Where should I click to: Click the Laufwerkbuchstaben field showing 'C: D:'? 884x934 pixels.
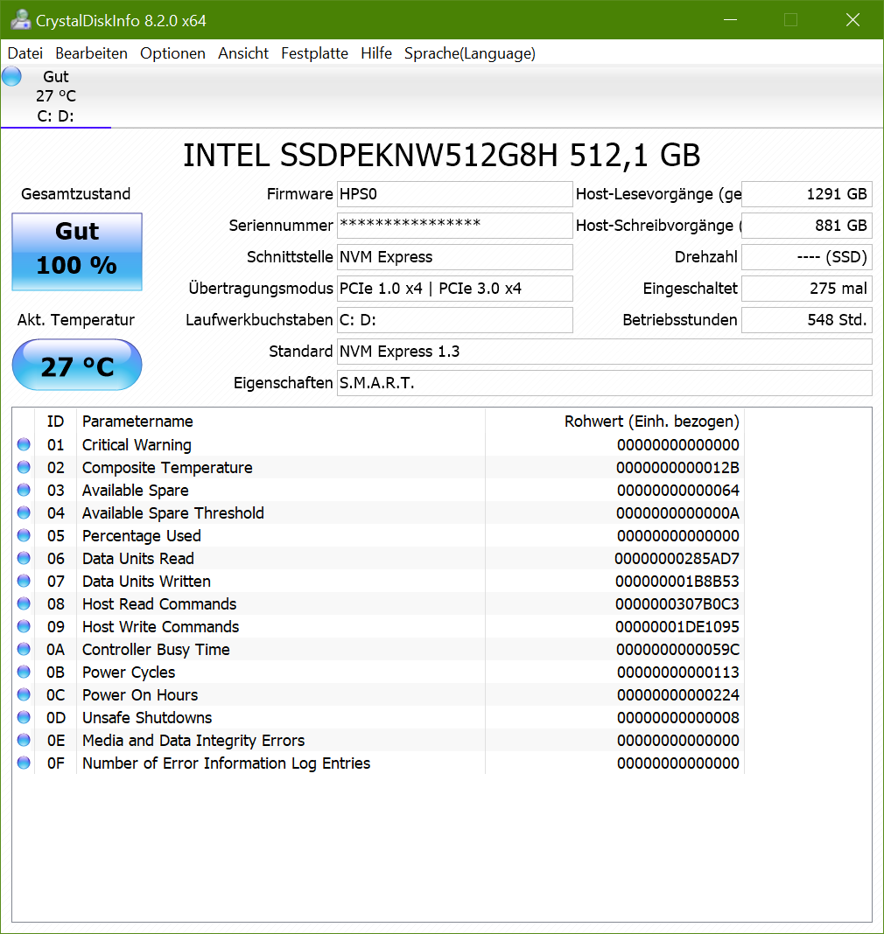point(455,320)
